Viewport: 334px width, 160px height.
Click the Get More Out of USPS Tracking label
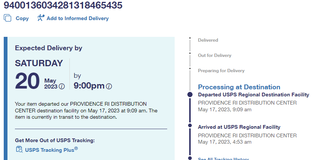(x=55, y=140)
